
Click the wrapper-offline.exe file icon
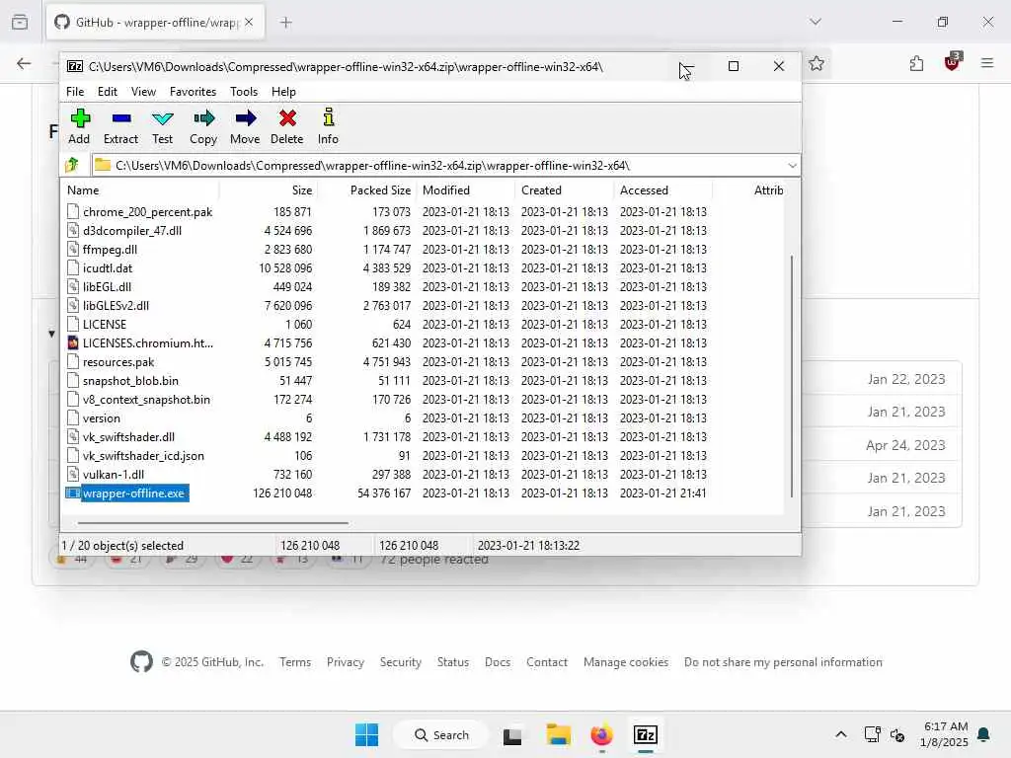73,493
